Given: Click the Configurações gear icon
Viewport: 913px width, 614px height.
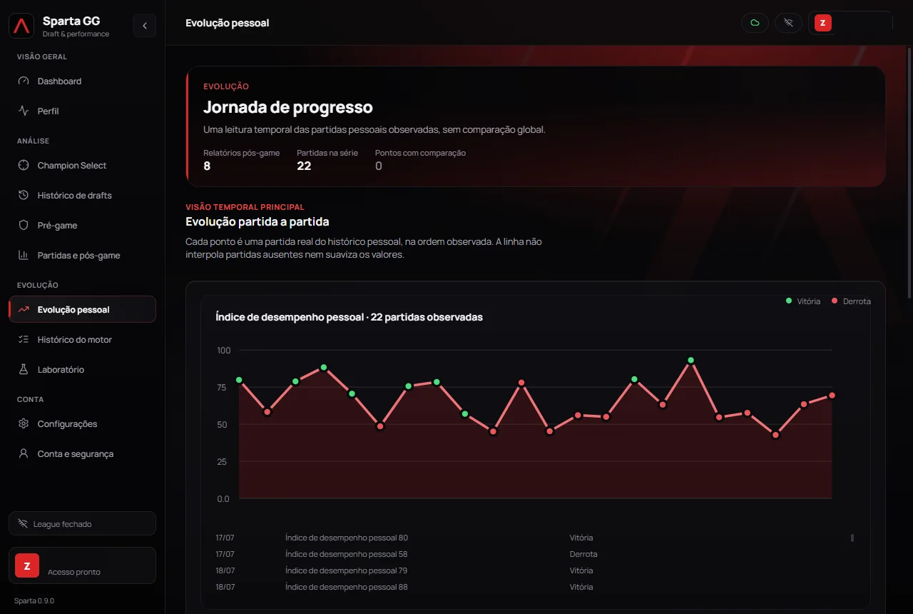Looking at the screenshot, I should 24,424.
